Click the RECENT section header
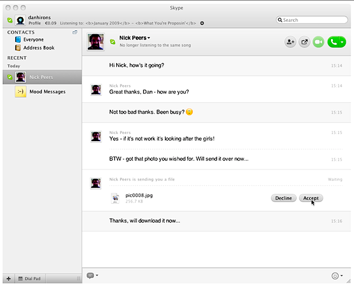 click(x=17, y=58)
